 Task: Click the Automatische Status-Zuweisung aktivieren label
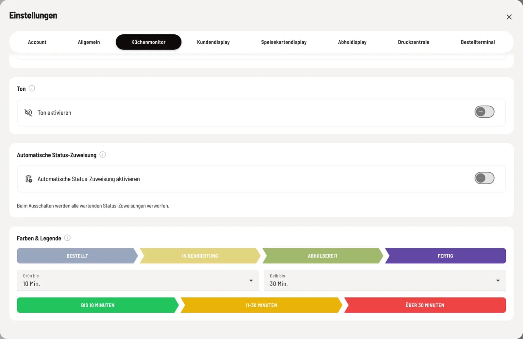click(x=89, y=179)
